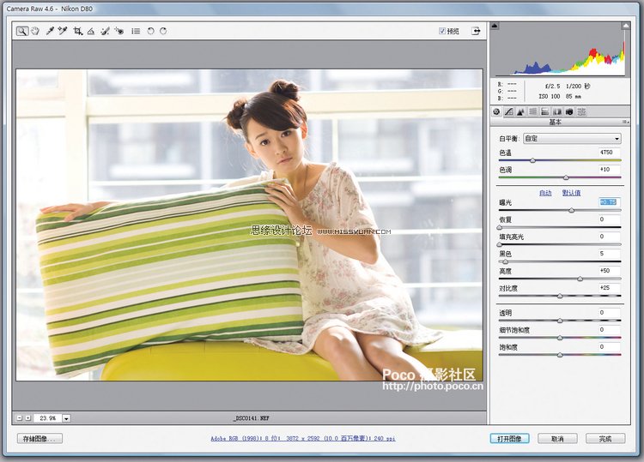
Task: Adjust the 色温 temperature slider
Action: click(532, 160)
